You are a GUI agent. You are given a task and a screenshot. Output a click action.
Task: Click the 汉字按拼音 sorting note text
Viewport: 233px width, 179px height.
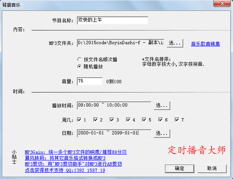coord(191,64)
